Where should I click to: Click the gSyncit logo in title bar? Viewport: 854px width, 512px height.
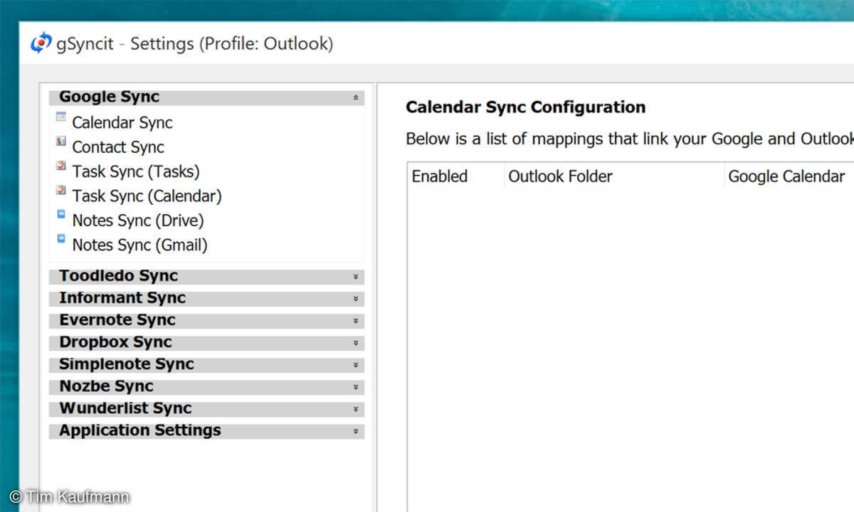point(41,43)
